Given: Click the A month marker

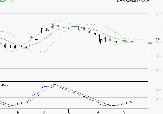Looking at the screenshot, I should [x=98, y=112].
